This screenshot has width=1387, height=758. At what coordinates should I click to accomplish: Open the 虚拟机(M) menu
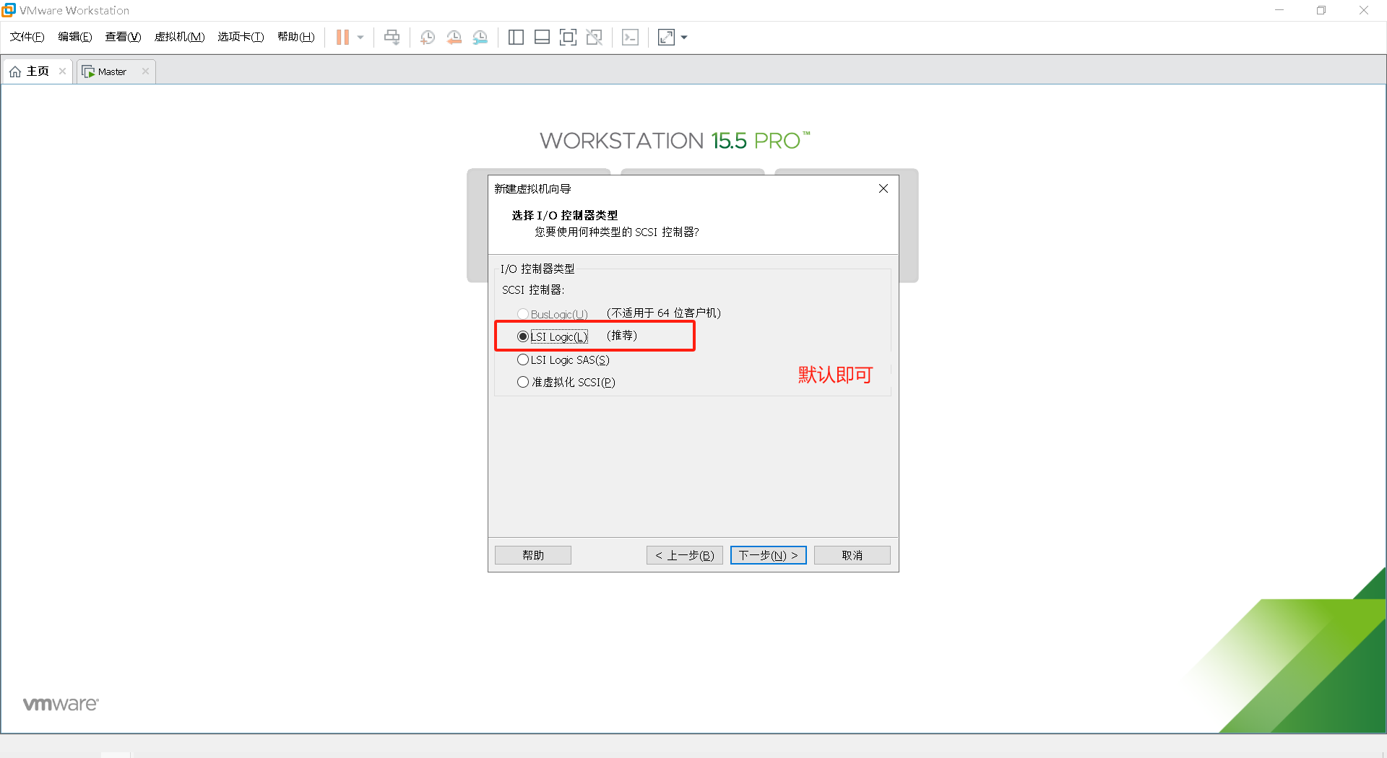pyautogui.click(x=179, y=37)
